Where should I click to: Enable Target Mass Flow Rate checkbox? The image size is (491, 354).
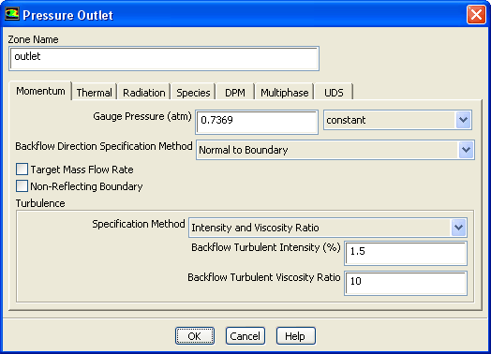coord(22,170)
